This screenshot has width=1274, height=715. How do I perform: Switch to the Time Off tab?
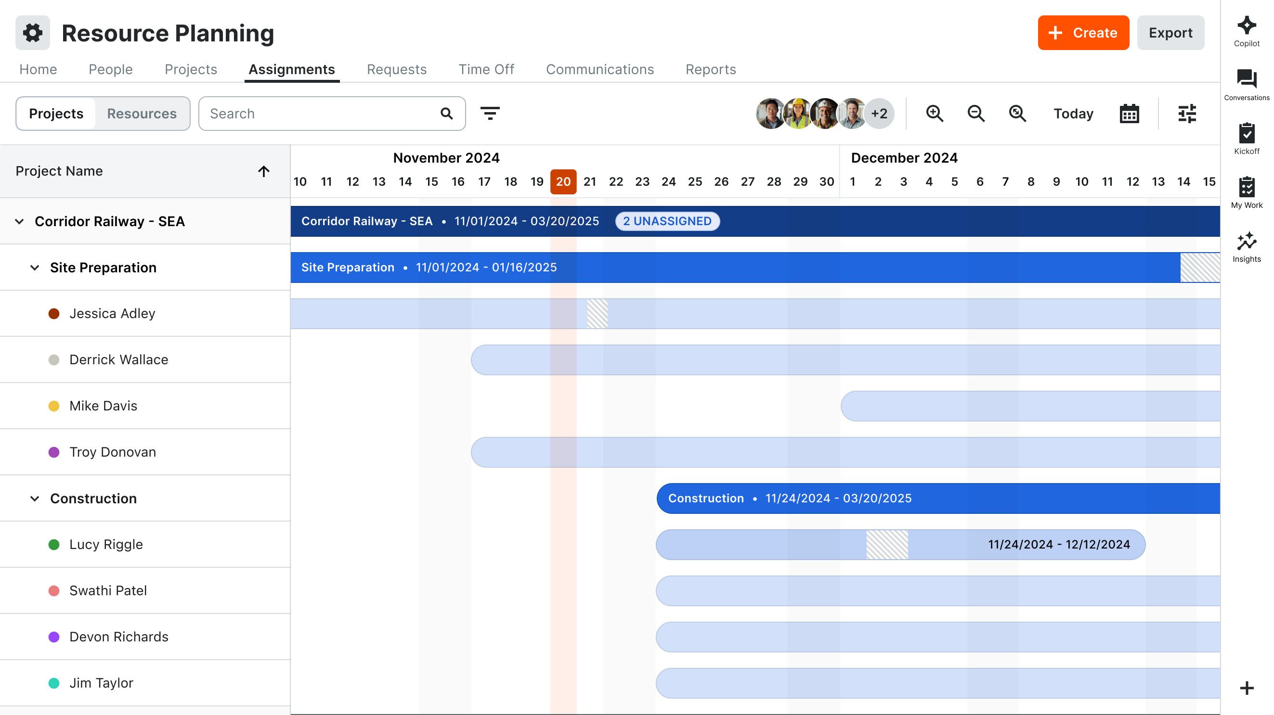click(486, 69)
